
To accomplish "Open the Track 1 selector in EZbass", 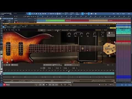I will (108, 65).
